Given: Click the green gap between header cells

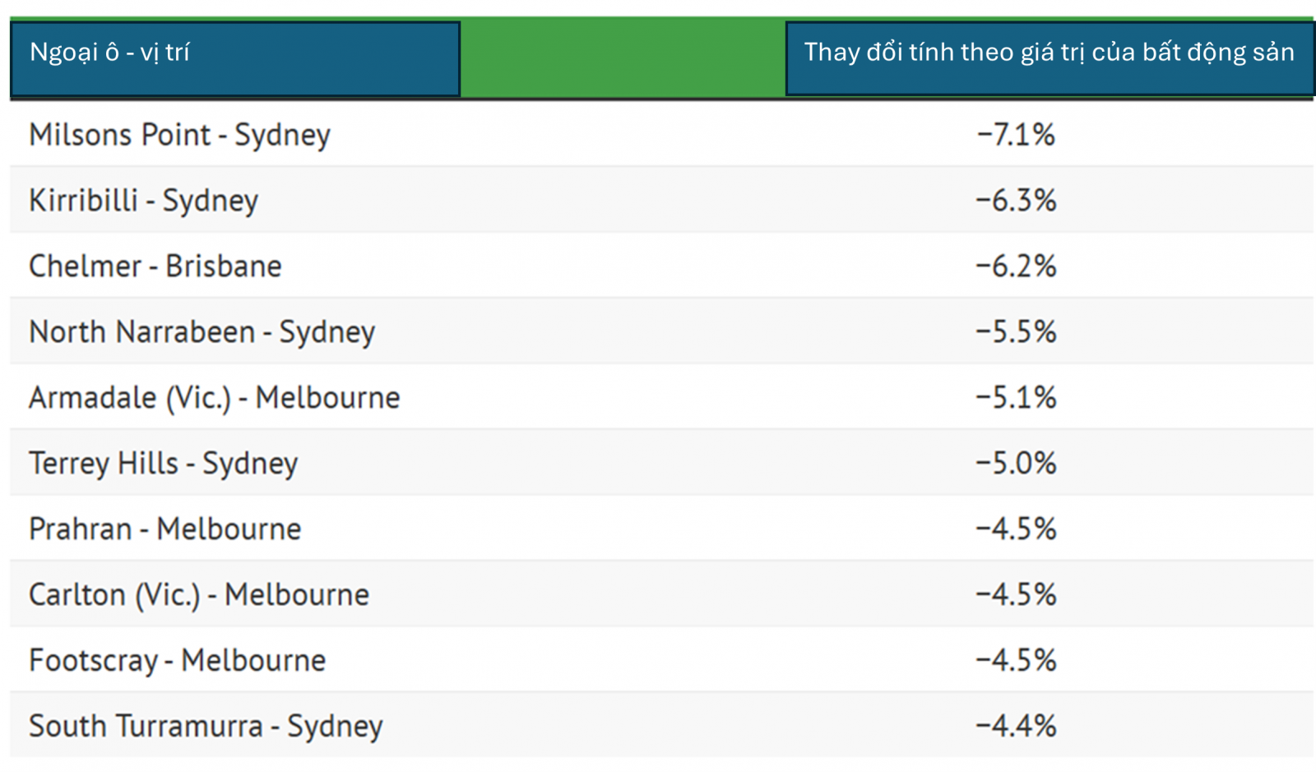Looking at the screenshot, I should pos(623,58).
